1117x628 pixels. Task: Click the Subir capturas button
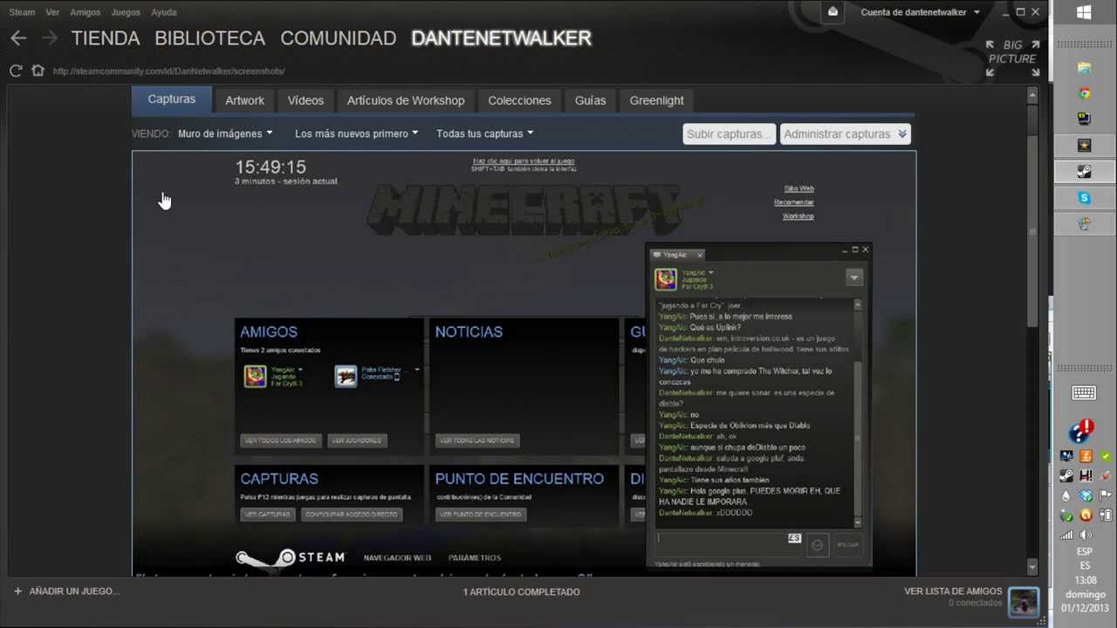tap(729, 133)
